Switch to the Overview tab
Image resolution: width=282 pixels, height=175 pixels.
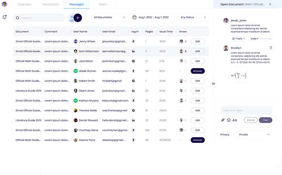click(25, 4)
